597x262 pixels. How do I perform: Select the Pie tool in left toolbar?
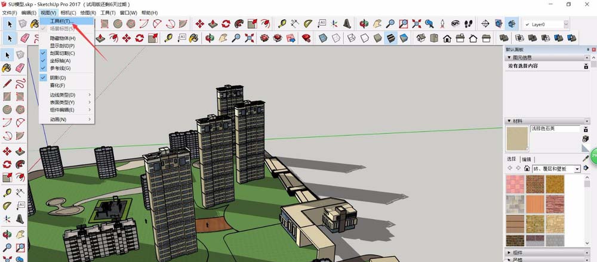pos(20,135)
